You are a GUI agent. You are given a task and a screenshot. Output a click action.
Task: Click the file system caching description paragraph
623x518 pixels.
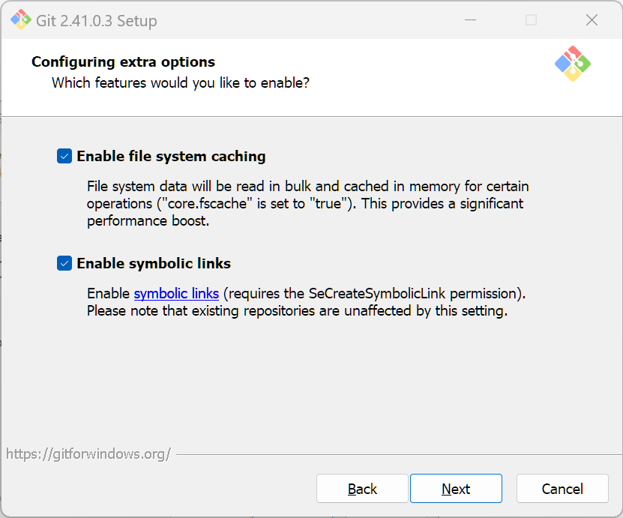(307, 203)
